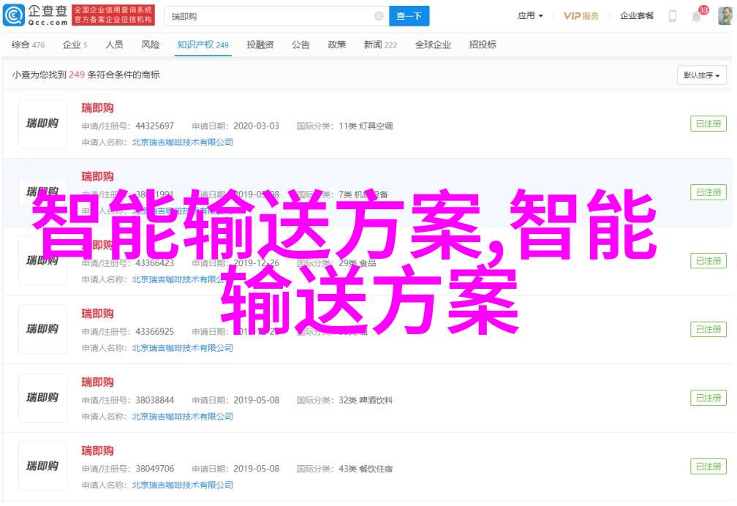
Task: Open applicant 北京瑞吉咖啡技术有限公司 for registration 38049706
Action: coord(182,486)
